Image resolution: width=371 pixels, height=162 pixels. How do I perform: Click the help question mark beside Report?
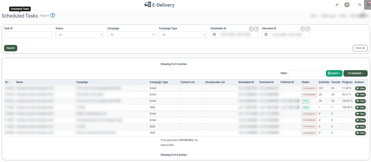(53, 16)
